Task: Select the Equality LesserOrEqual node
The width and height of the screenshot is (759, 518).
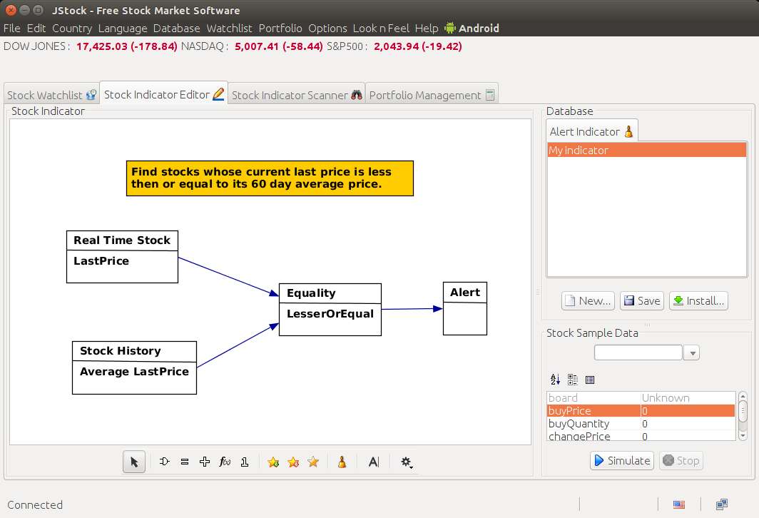Action: (330, 310)
